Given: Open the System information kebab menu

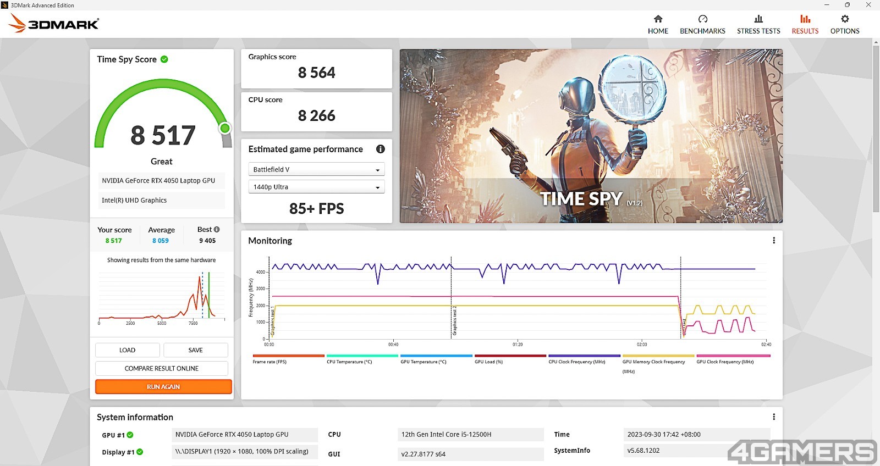Looking at the screenshot, I should pos(774,417).
